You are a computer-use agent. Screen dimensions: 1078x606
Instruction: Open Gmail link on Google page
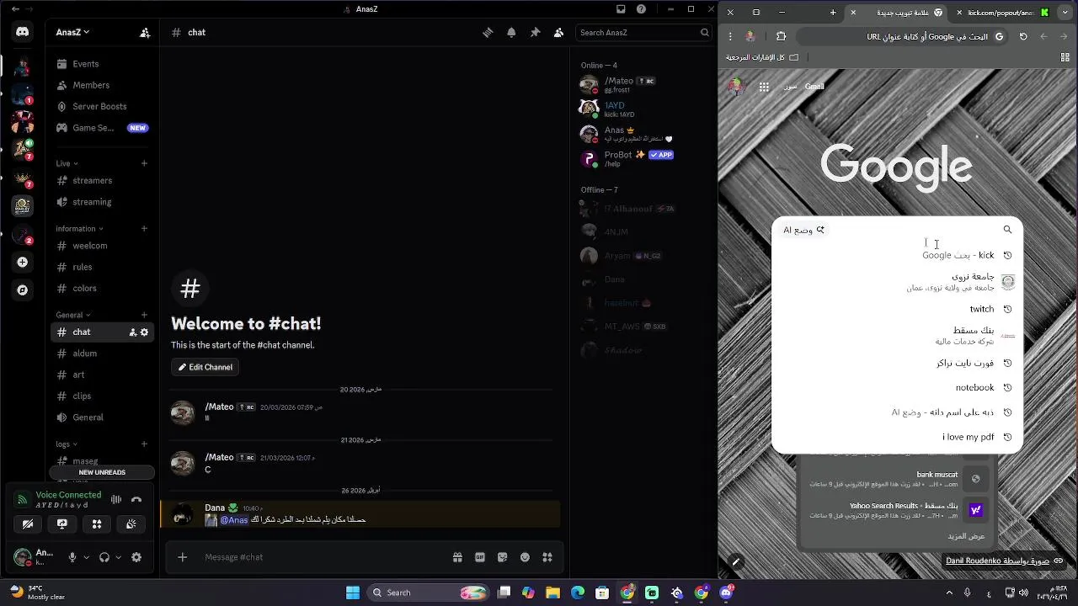pyautogui.click(x=814, y=87)
